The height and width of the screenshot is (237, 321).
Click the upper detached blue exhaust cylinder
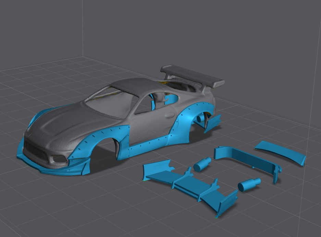202,164
